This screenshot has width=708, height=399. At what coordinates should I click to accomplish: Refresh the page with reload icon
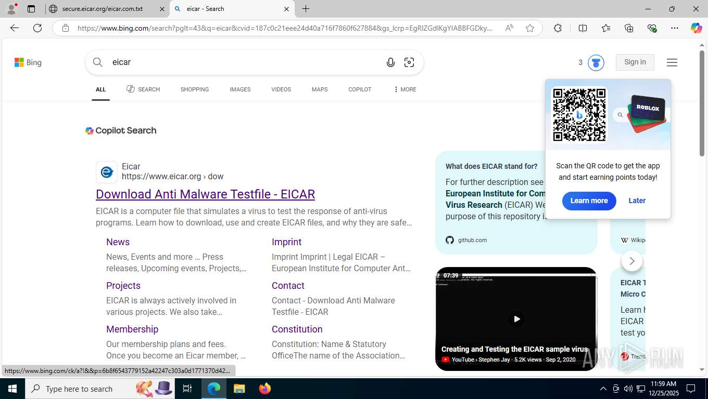[37, 28]
